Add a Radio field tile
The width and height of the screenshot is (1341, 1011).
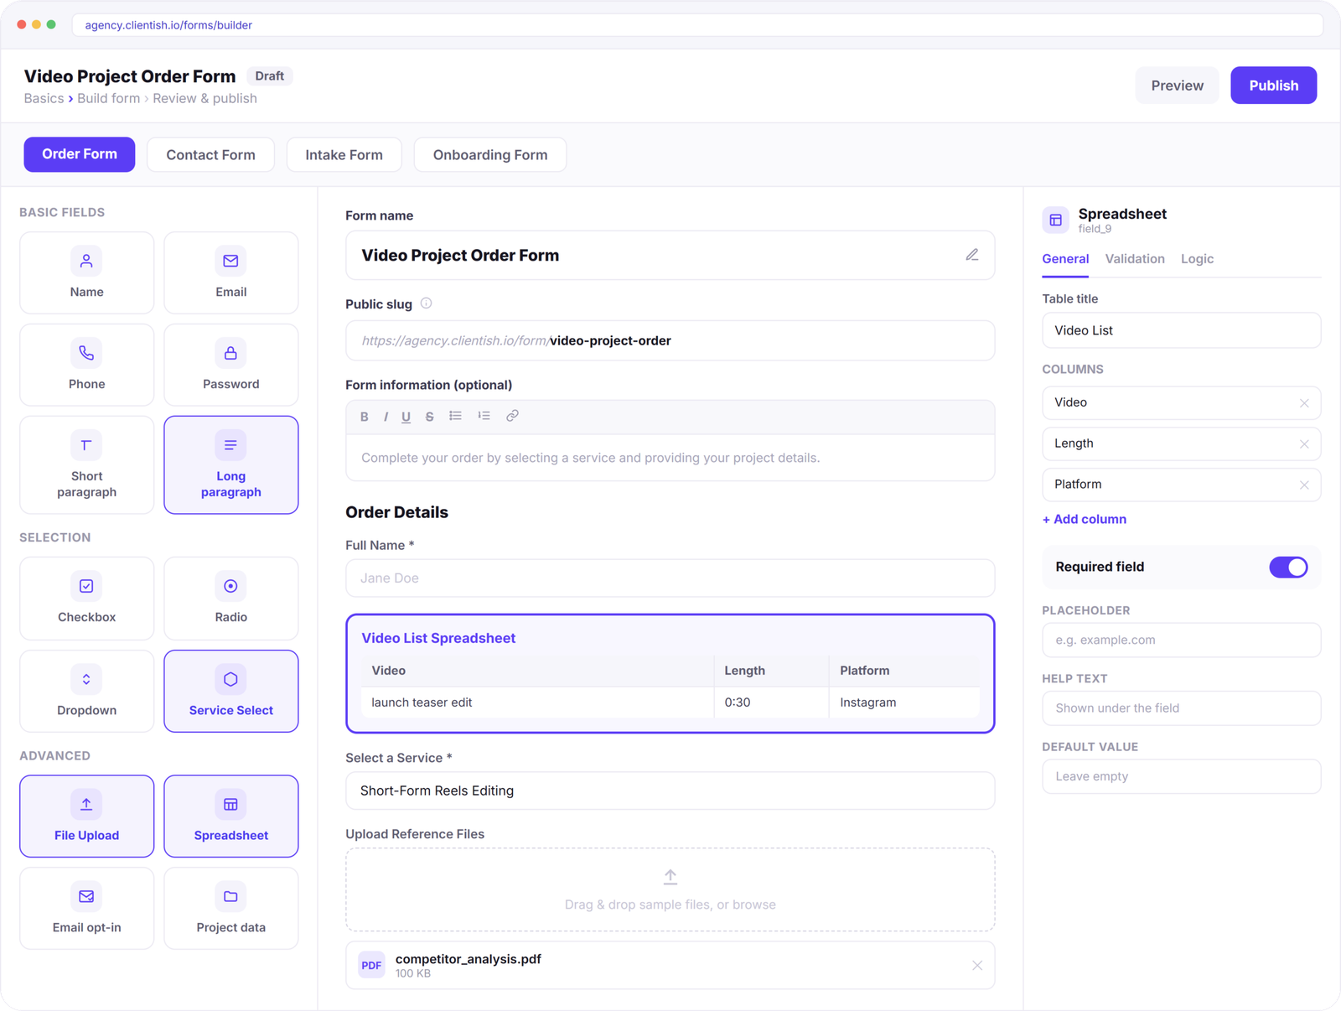click(x=230, y=599)
